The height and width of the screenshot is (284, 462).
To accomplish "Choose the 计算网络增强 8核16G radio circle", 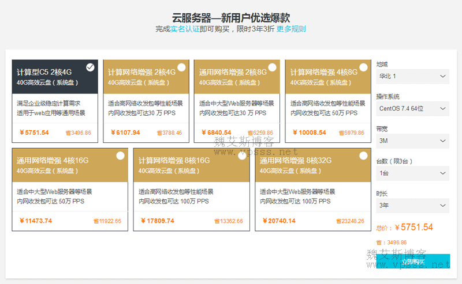I will [242, 156].
